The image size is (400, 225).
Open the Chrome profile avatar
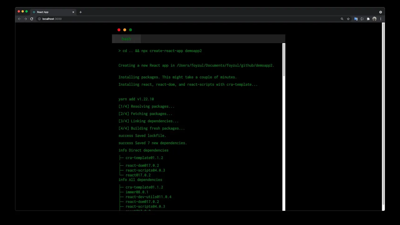pos(374,19)
